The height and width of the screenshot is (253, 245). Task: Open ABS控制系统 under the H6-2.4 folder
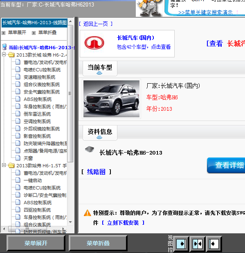38,99
